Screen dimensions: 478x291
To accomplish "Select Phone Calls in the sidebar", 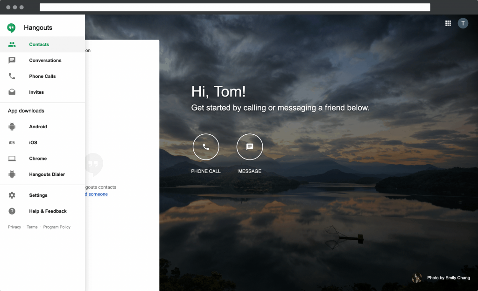I will point(42,76).
